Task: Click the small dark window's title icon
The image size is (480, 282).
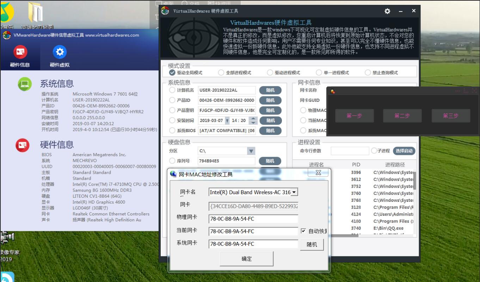Action: (333, 91)
